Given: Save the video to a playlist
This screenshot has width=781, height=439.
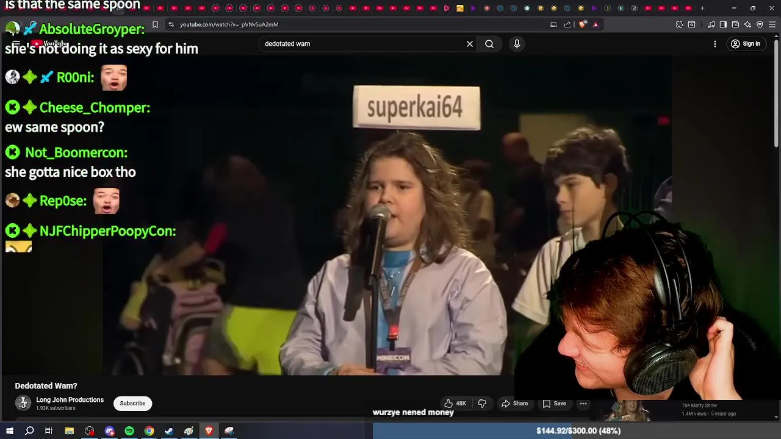Looking at the screenshot, I should pos(555,403).
